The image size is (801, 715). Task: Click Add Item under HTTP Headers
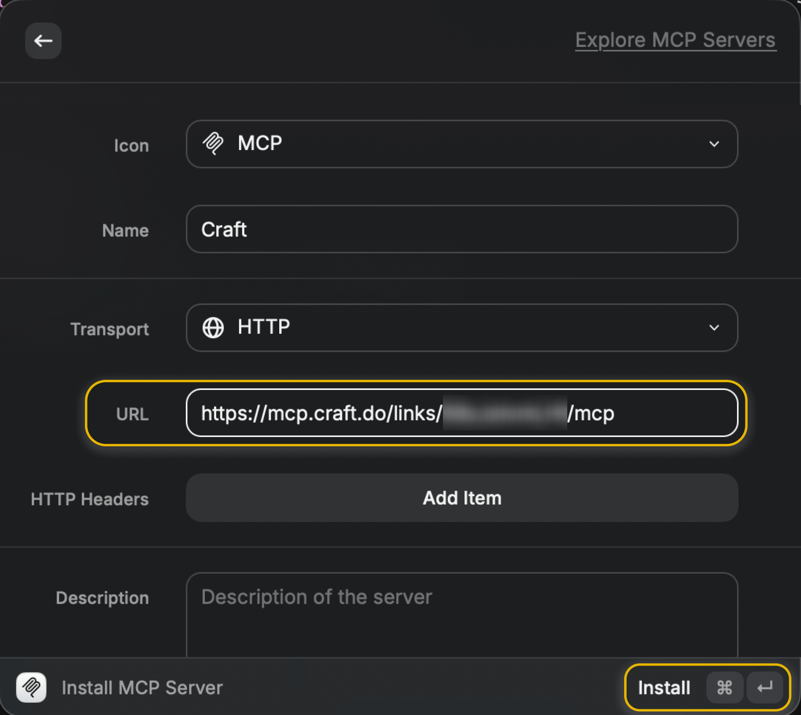pyautogui.click(x=462, y=498)
